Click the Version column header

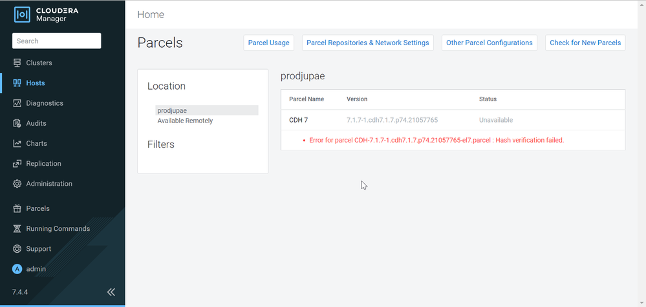(x=357, y=99)
